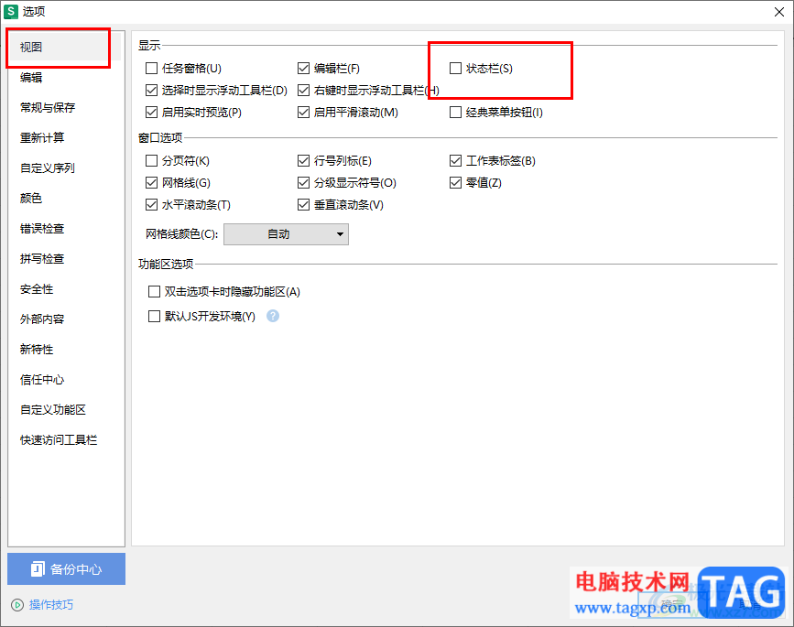Open the 错误检查 category
Image resolution: width=794 pixels, height=627 pixels.
tap(64, 229)
